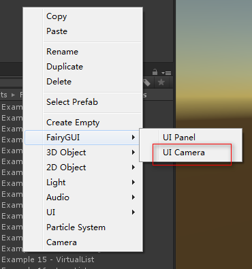The width and height of the screenshot is (252, 269).
Task: Click Delete in the context menu
Action: 83,82
